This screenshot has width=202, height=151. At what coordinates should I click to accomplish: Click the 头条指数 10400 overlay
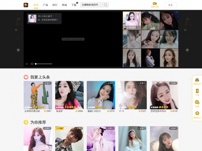pyautogui.click(x=66, y=107)
